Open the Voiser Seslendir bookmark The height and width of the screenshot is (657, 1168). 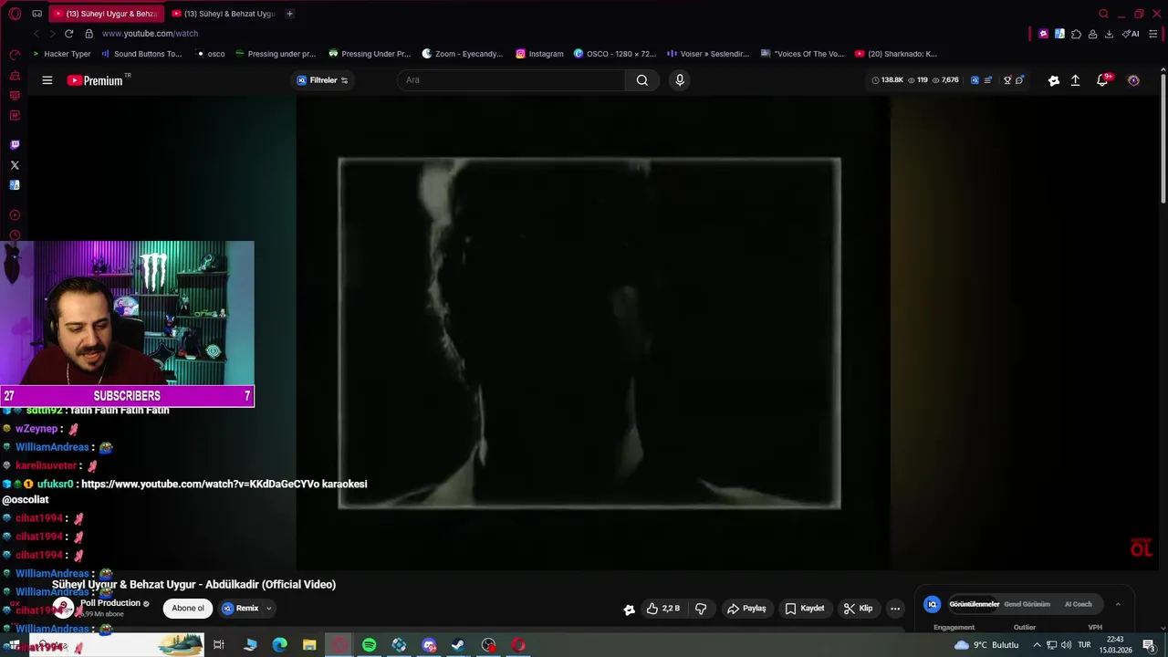(x=708, y=54)
